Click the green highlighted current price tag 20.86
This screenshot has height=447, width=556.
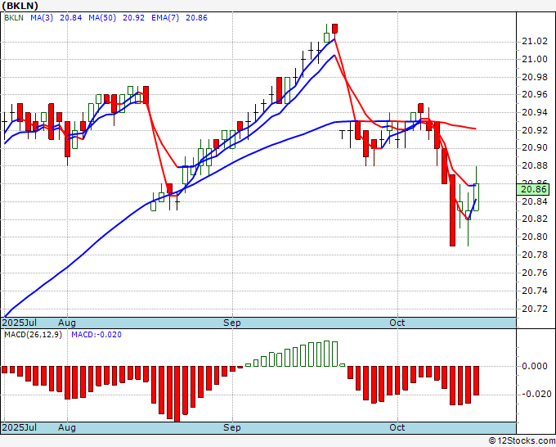point(533,190)
